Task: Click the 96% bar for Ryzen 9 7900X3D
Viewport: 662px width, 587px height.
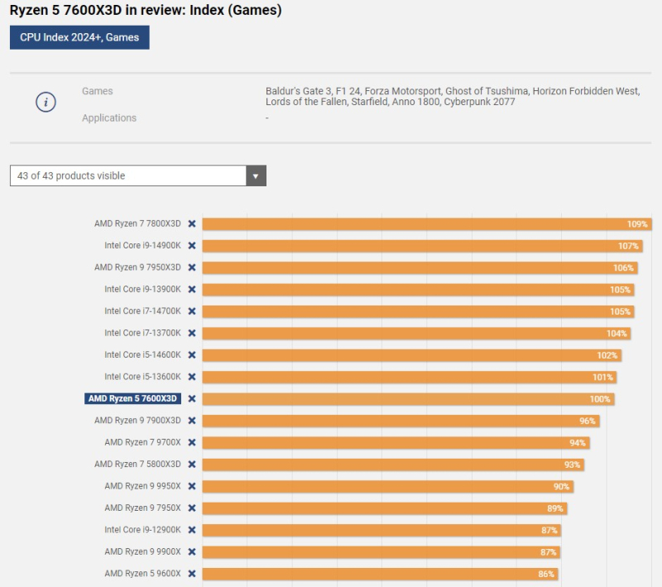Action: pos(401,421)
